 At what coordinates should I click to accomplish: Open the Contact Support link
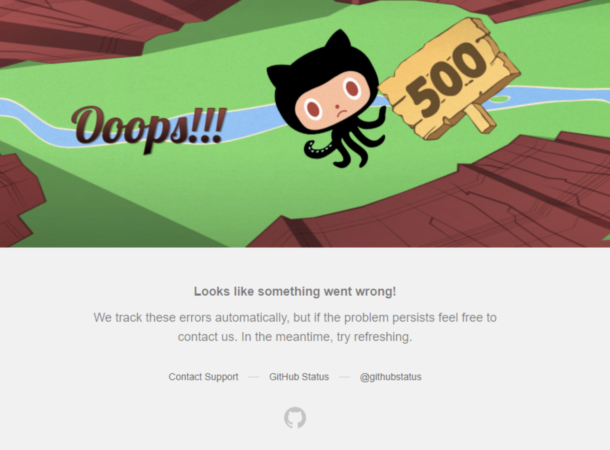203,377
